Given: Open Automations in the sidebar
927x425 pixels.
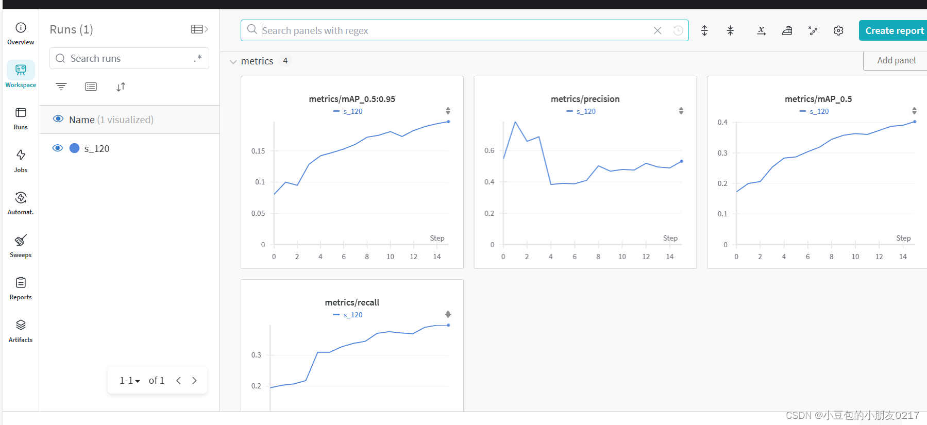Looking at the screenshot, I should (x=21, y=203).
